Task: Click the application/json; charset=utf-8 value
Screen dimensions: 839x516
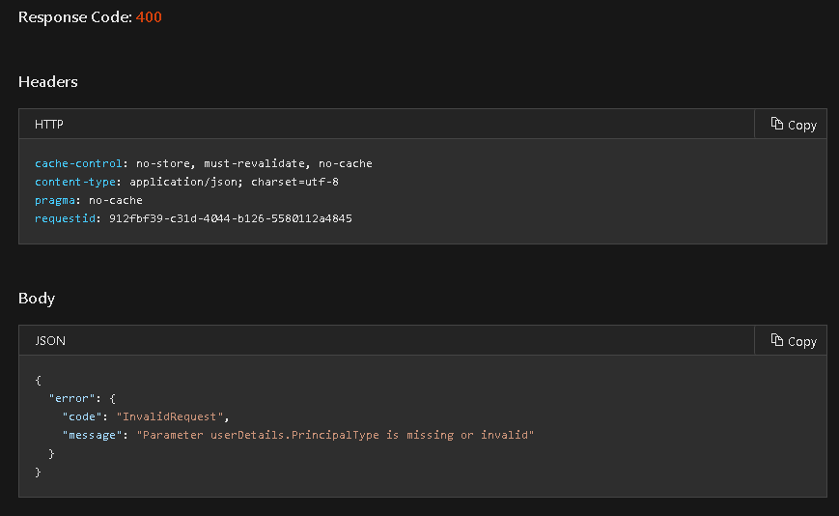Action: click(235, 182)
